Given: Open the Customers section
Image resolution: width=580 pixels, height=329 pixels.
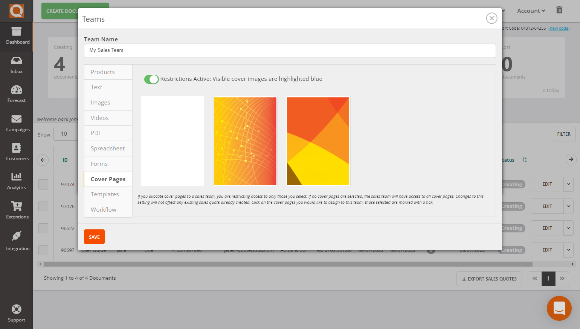Looking at the screenshot, I should 17,152.
